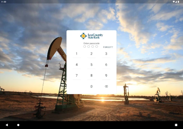This screenshot has width=183, height=129.
Task: Tap the backspace delete icon on keypad
Action: pyautogui.click(x=106, y=86)
